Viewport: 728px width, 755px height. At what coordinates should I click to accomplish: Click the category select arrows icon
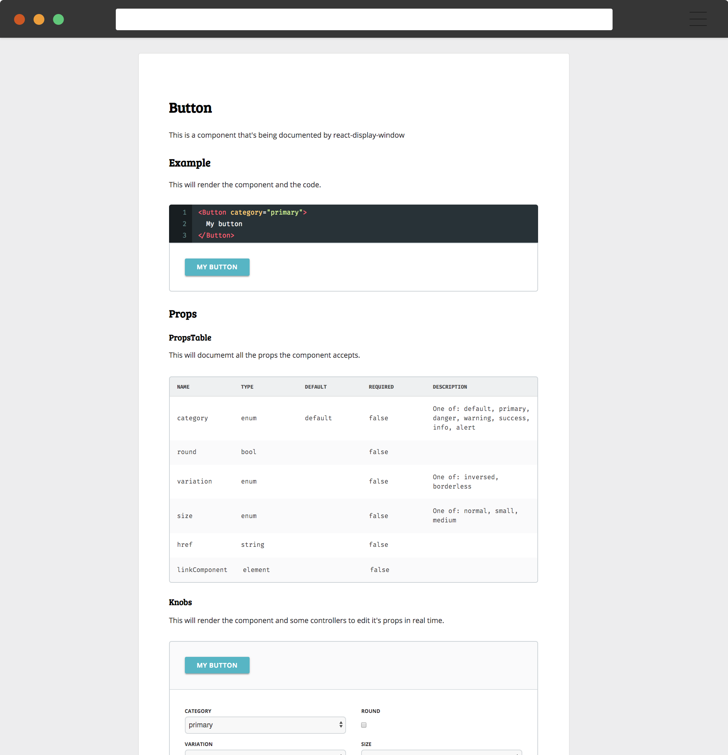(x=341, y=724)
